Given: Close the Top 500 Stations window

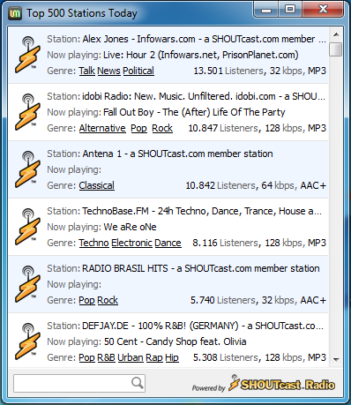Looking at the screenshot, I should [x=323, y=10].
